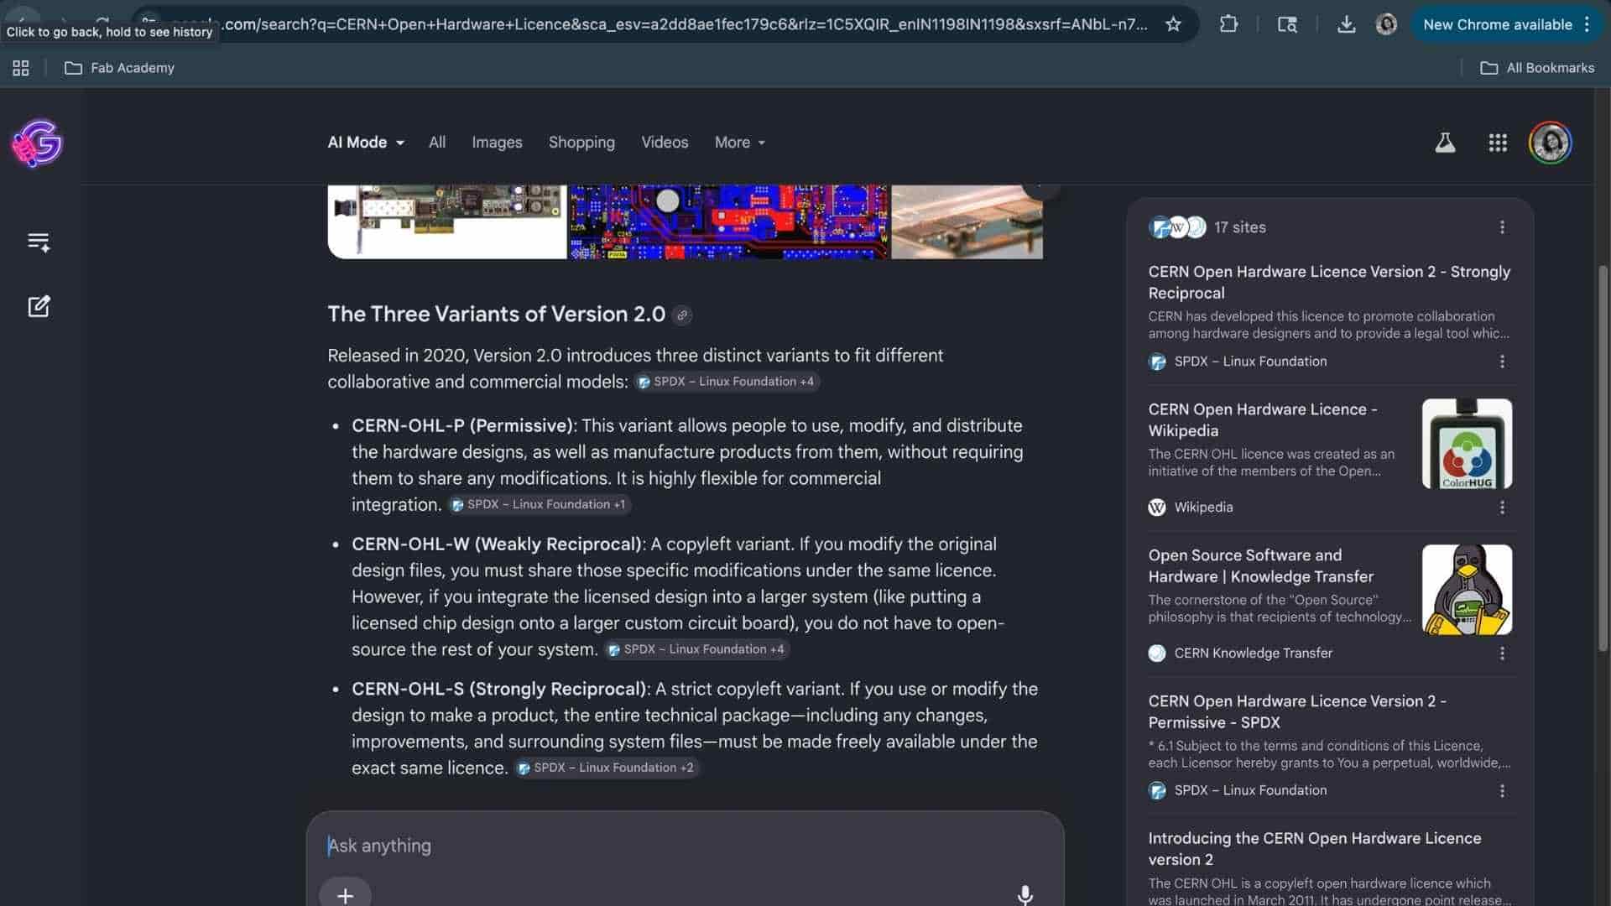
Task: Click the plus attachment button
Action: click(345, 894)
